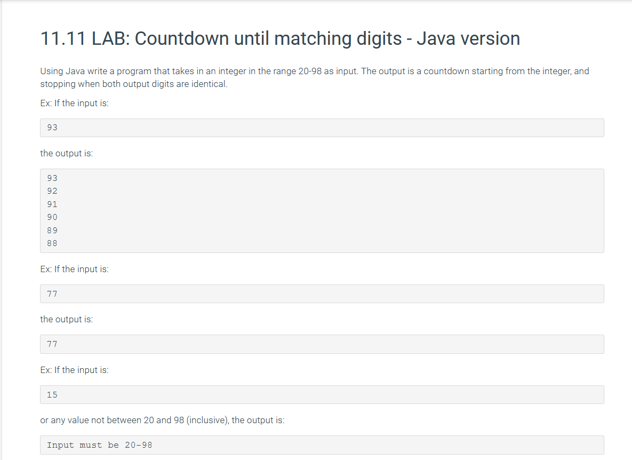
Task: Click output line 89 in countdown box
Action: [x=52, y=230]
